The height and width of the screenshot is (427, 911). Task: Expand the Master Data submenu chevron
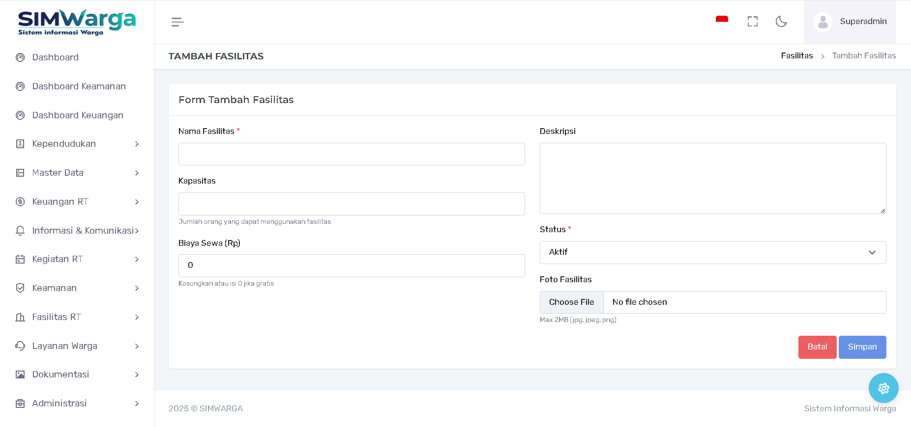click(137, 173)
